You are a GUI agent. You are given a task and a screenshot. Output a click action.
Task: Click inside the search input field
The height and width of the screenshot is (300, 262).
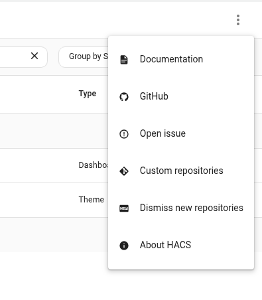[x=13, y=57]
